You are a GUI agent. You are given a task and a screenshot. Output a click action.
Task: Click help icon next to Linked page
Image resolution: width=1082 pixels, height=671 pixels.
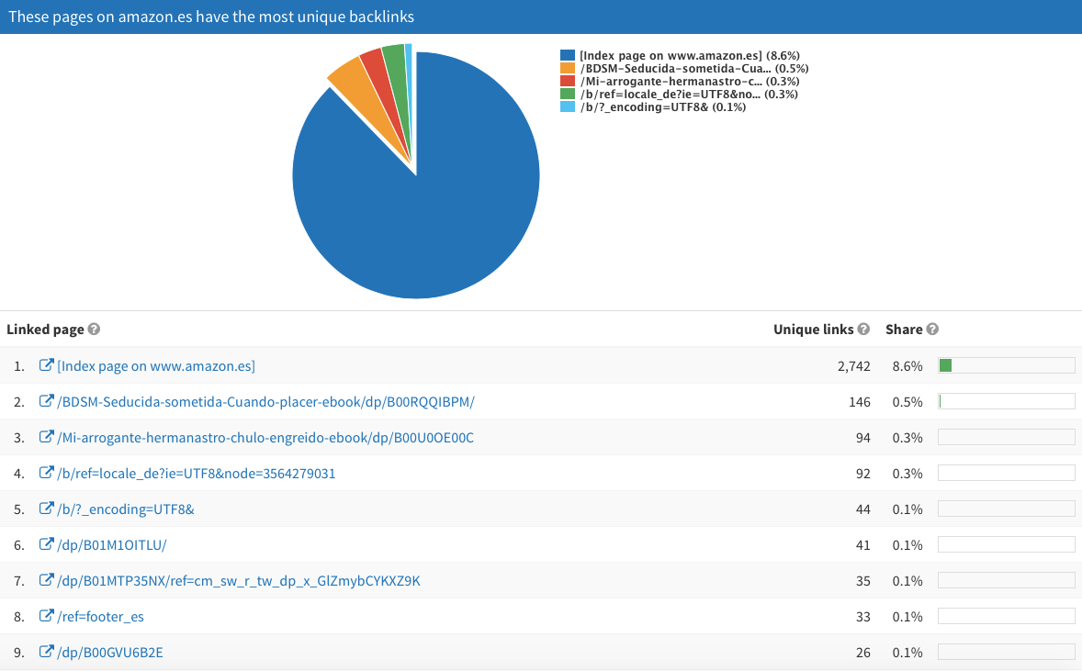coord(94,330)
